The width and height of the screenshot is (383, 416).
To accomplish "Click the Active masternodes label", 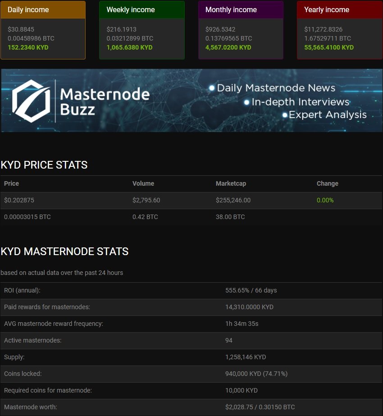I will point(32,341).
